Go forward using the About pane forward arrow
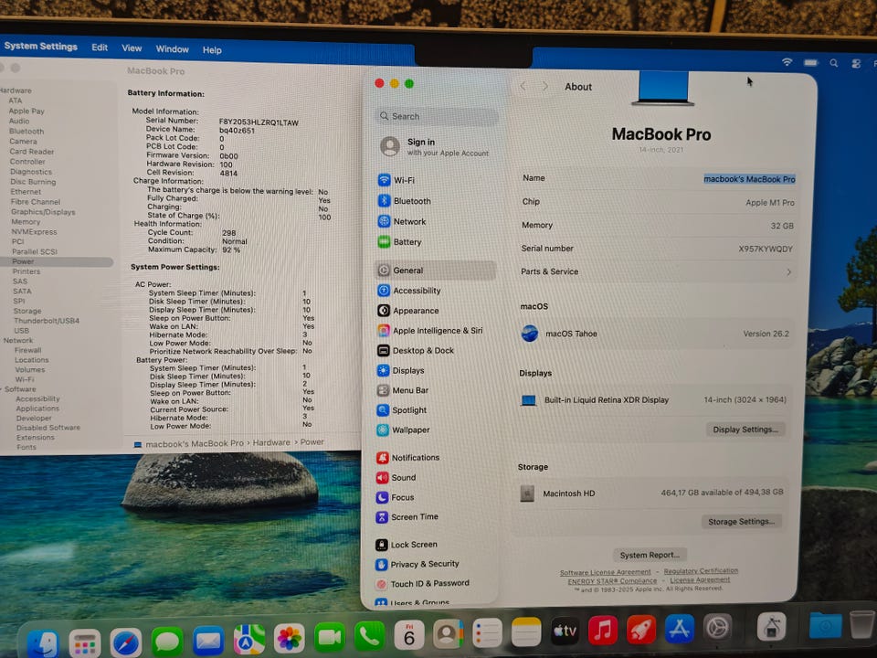The height and width of the screenshot is (658, 877). [545, 87]
